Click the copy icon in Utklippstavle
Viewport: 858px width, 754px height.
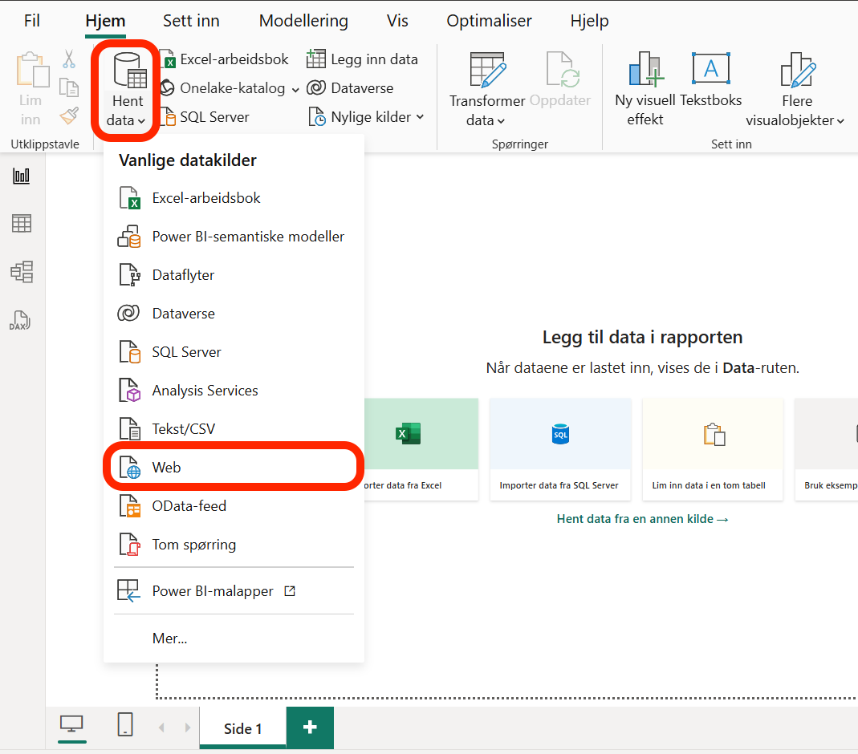click(x=69, y=87)
